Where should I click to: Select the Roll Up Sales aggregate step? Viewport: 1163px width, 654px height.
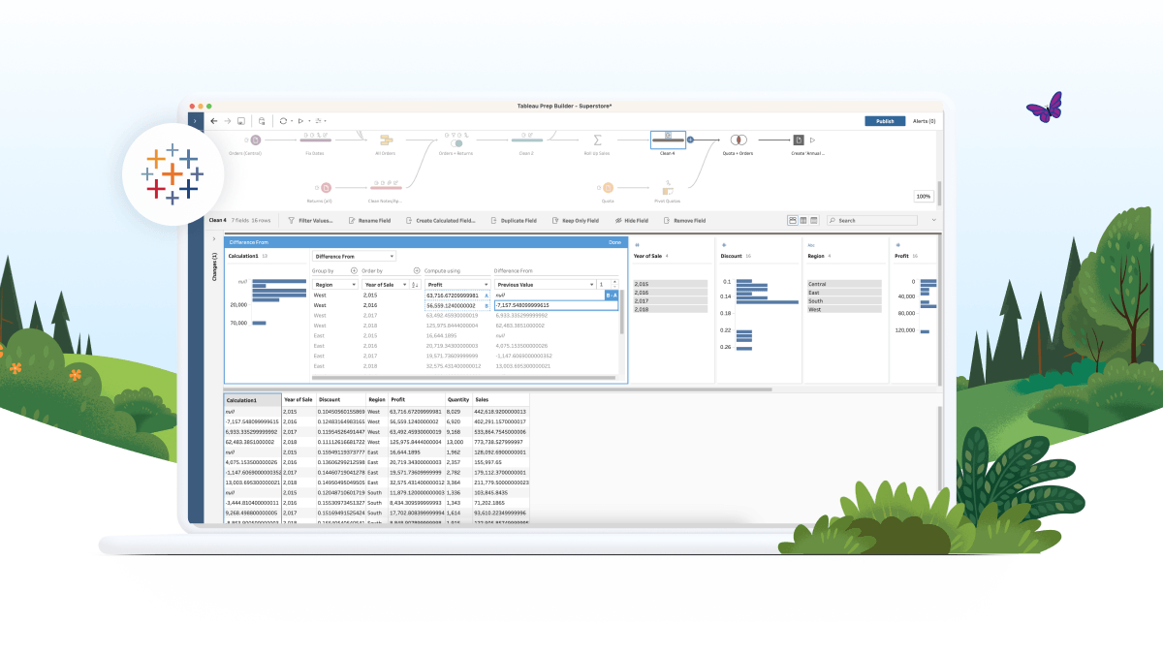click(x=597, y=140)
